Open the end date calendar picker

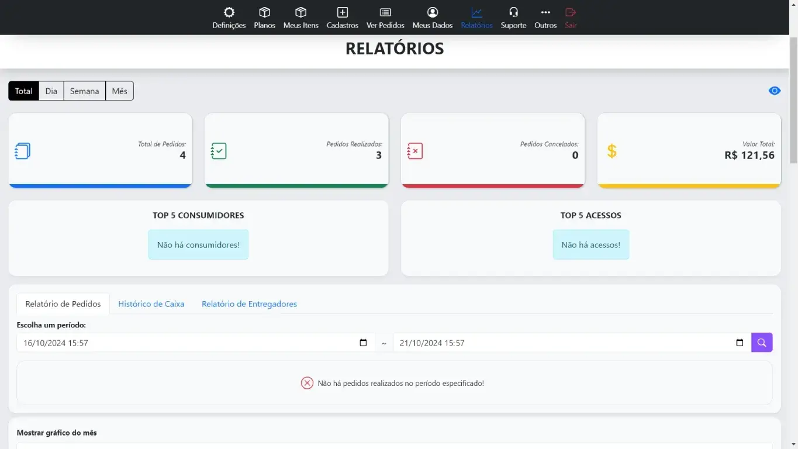[740, 343]
